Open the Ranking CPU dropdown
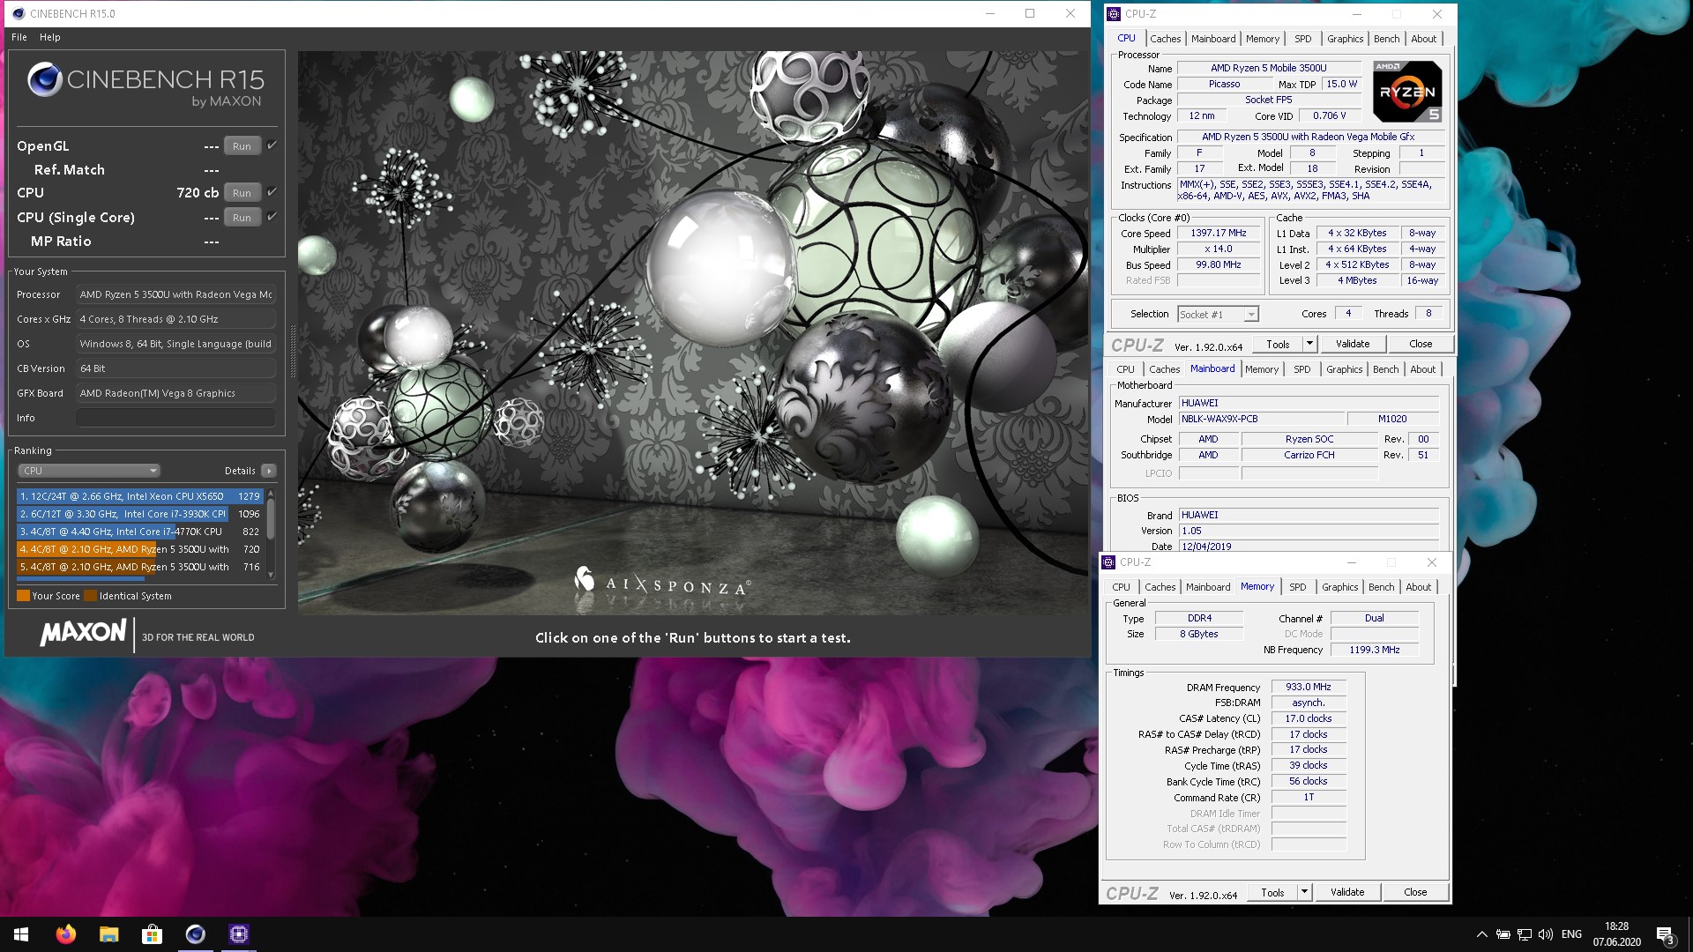The image size is (1693, 952). pyautogui.click(x=88, y=471)
